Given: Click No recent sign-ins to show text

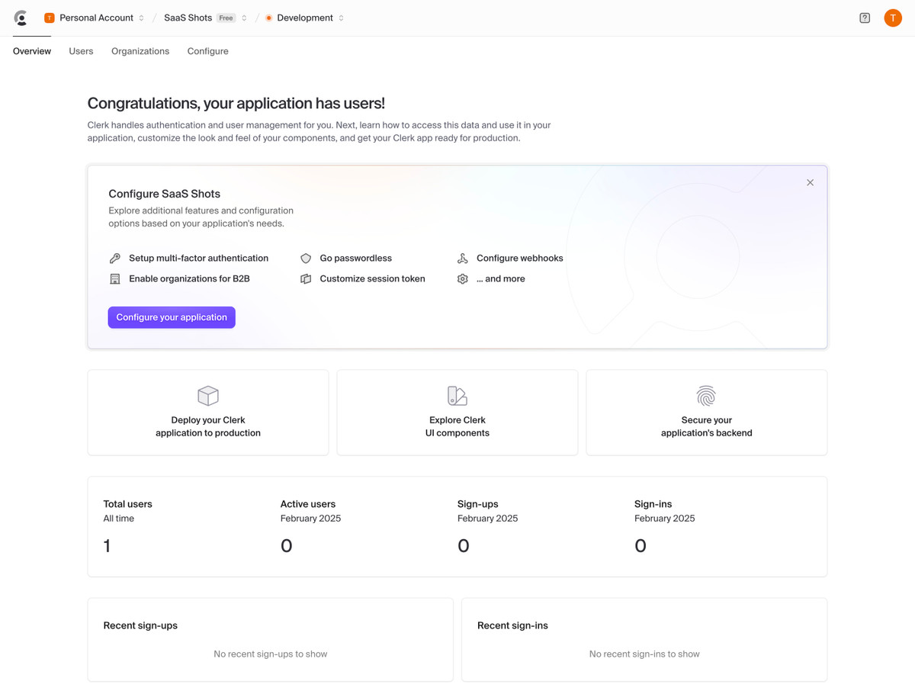Looking at the screenshot, I should 644,654.
